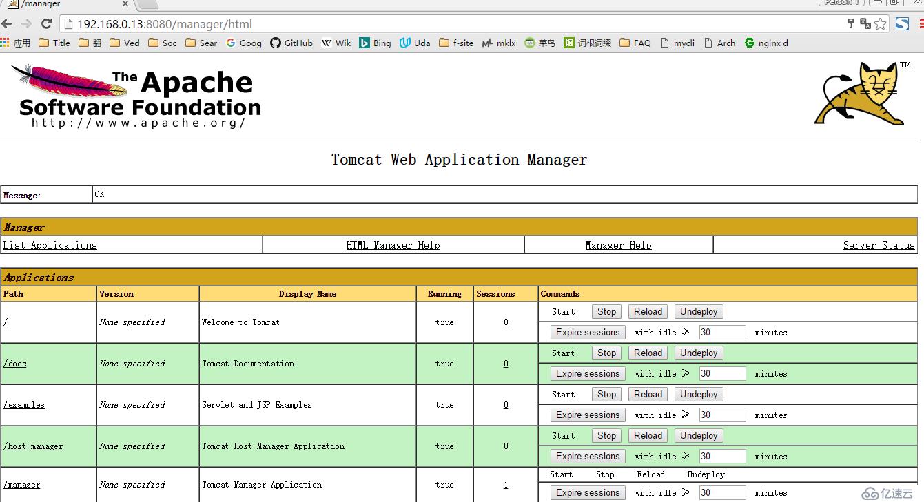The image size is (924, 502).
Task: Open the mycli bookmark
Action: coord(677,43)
